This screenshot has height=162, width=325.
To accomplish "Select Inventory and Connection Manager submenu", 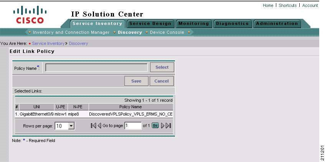I will point(71,32).
